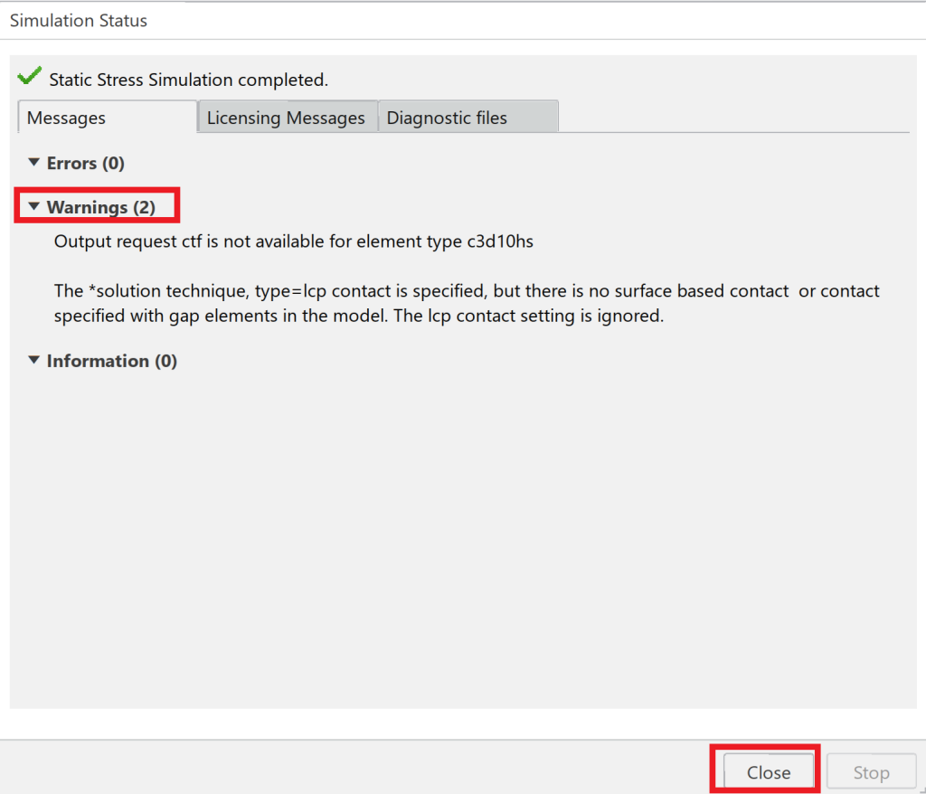This screenshot has width=926, height=794.
Task: Open the Diagnostic files tab
Action: 468,117
